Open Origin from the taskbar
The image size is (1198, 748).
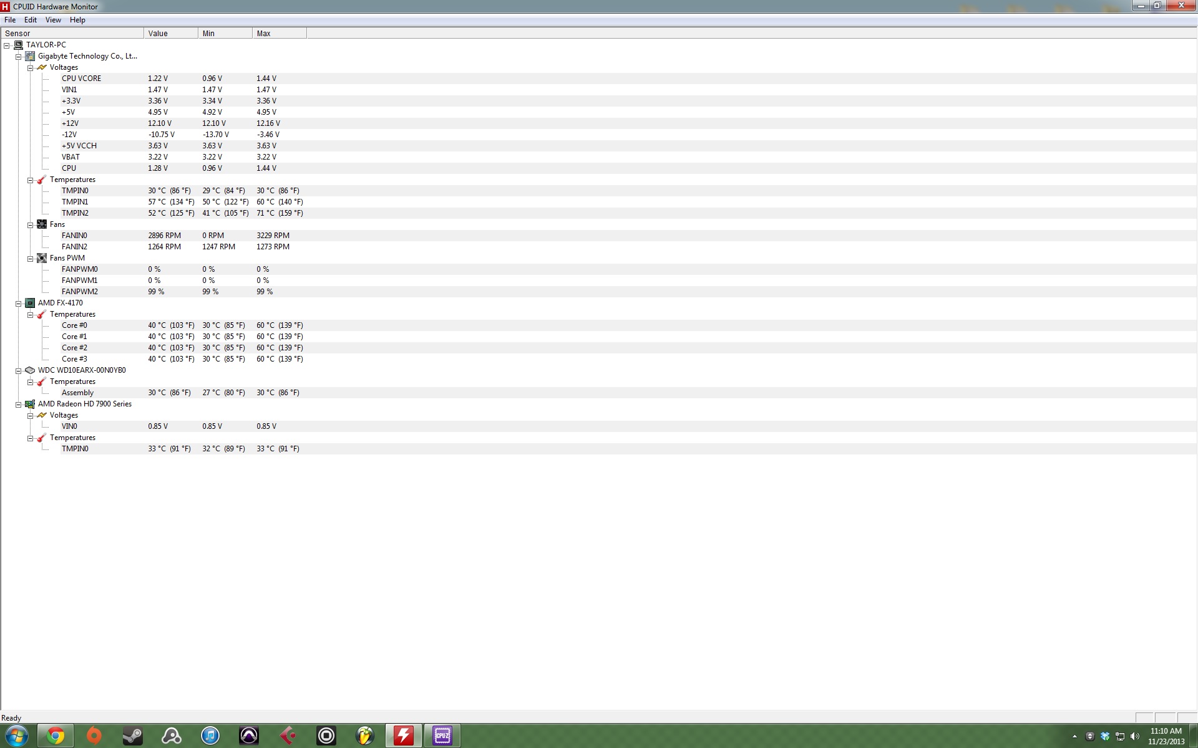94,736
